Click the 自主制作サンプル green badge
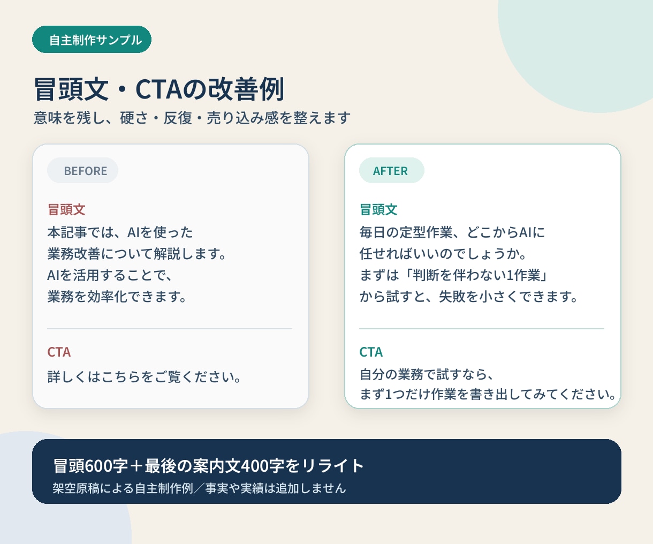 (x=92, y=40)
